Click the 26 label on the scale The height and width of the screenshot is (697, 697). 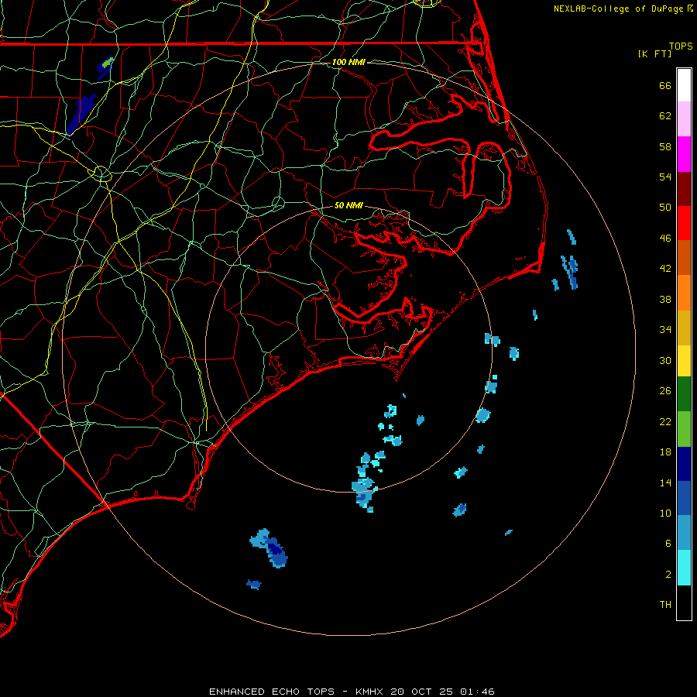tap(665, 391)
